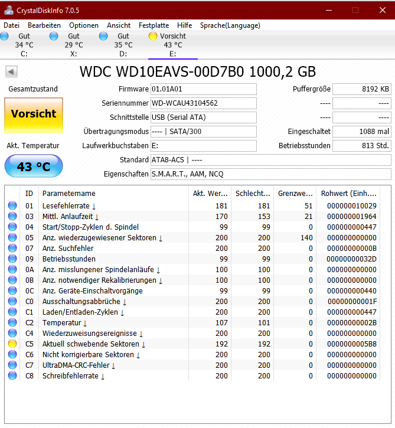Click the Eingeschaltet field 1088 mal

pyautogui.click(x=362, y=132)
